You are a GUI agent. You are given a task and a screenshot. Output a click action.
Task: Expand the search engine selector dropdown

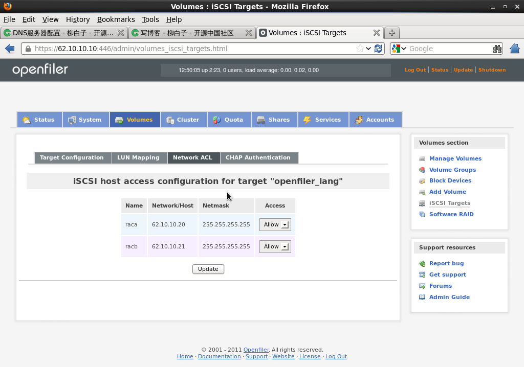[x=399, y=49]
